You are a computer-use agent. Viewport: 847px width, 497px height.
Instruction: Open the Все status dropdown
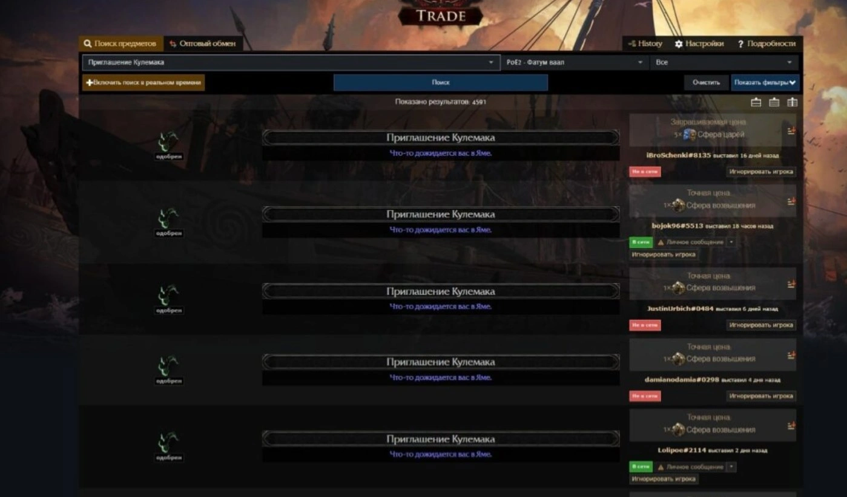tap(724, 62)
